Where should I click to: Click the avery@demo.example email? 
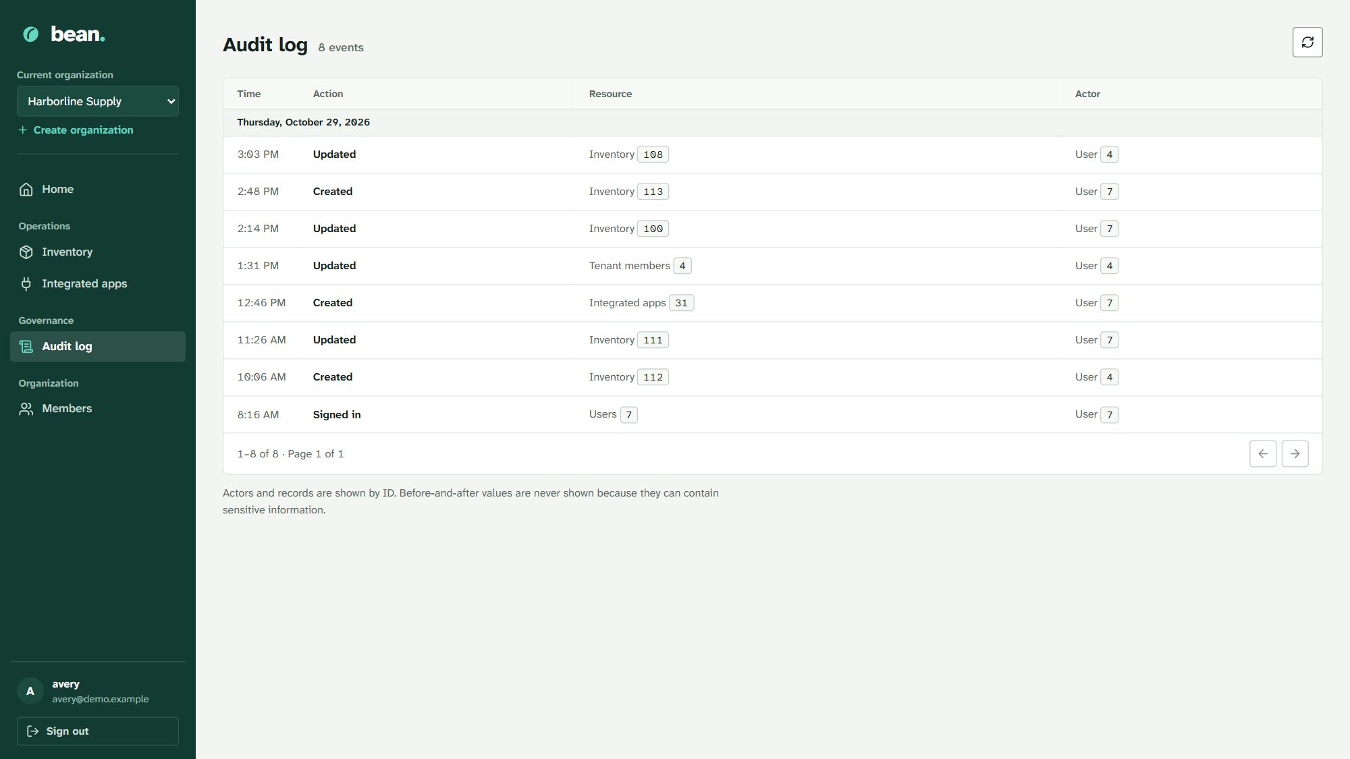101,699
